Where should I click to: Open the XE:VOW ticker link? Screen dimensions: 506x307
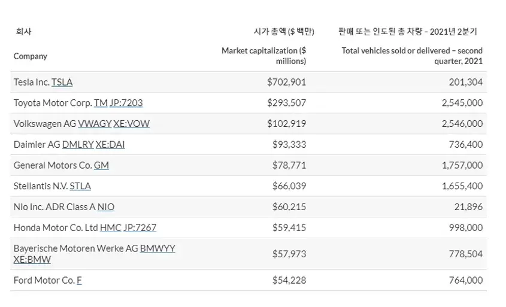(131, 124)
